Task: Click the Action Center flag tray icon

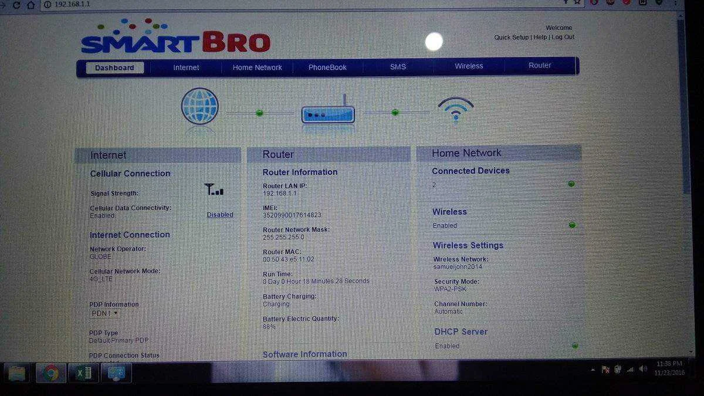Action: pyautogui.click(x=605, y=369)
